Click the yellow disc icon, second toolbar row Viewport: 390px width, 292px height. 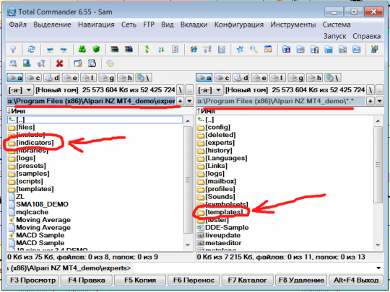[110, 63]
